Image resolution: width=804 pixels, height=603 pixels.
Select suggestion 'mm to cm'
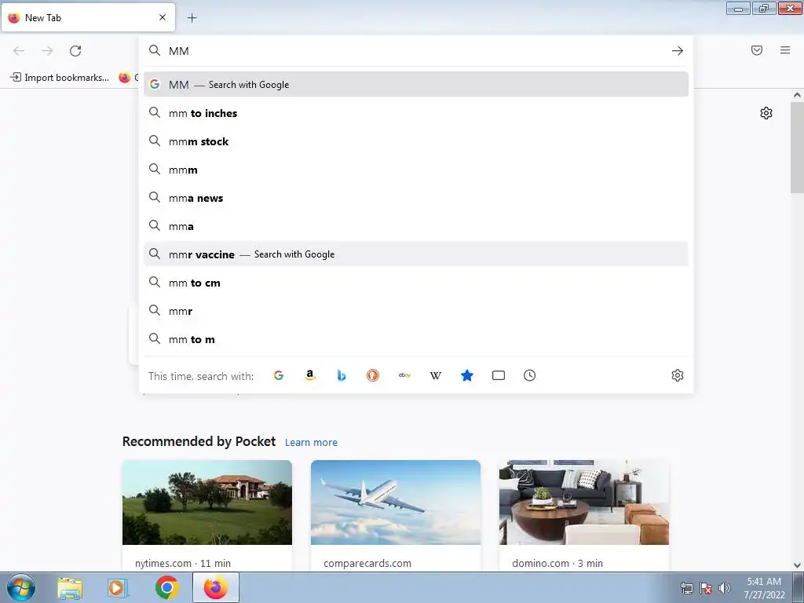[416, 283]
